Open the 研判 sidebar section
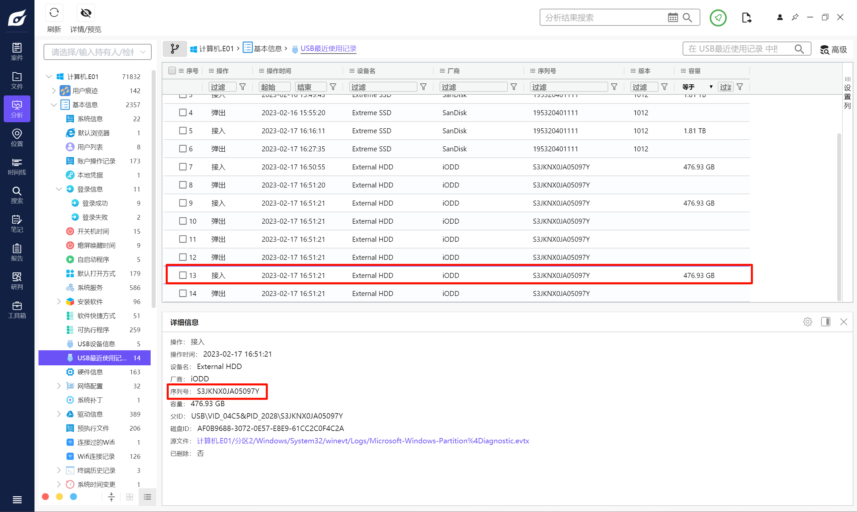This screenshot has height=512, width=857. [17, 281]
